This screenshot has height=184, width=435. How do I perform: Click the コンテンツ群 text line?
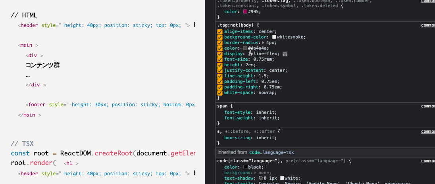tap(43, 65)
